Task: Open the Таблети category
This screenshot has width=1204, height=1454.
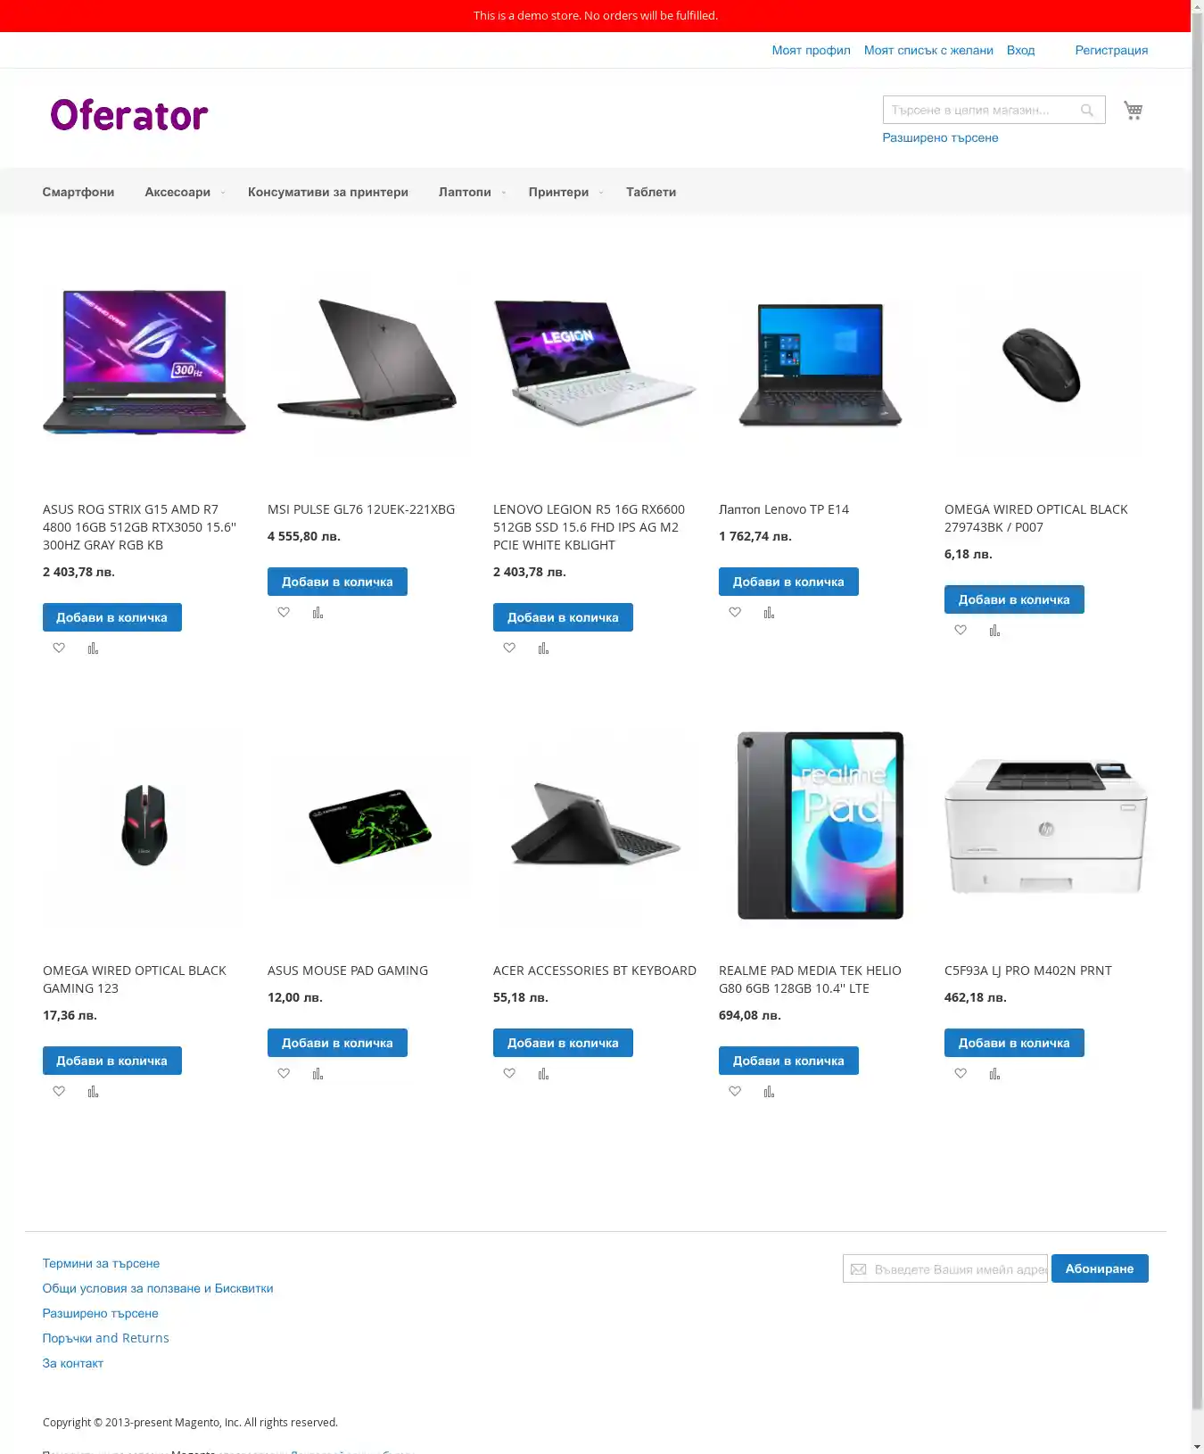Action: tap(651, 192)
